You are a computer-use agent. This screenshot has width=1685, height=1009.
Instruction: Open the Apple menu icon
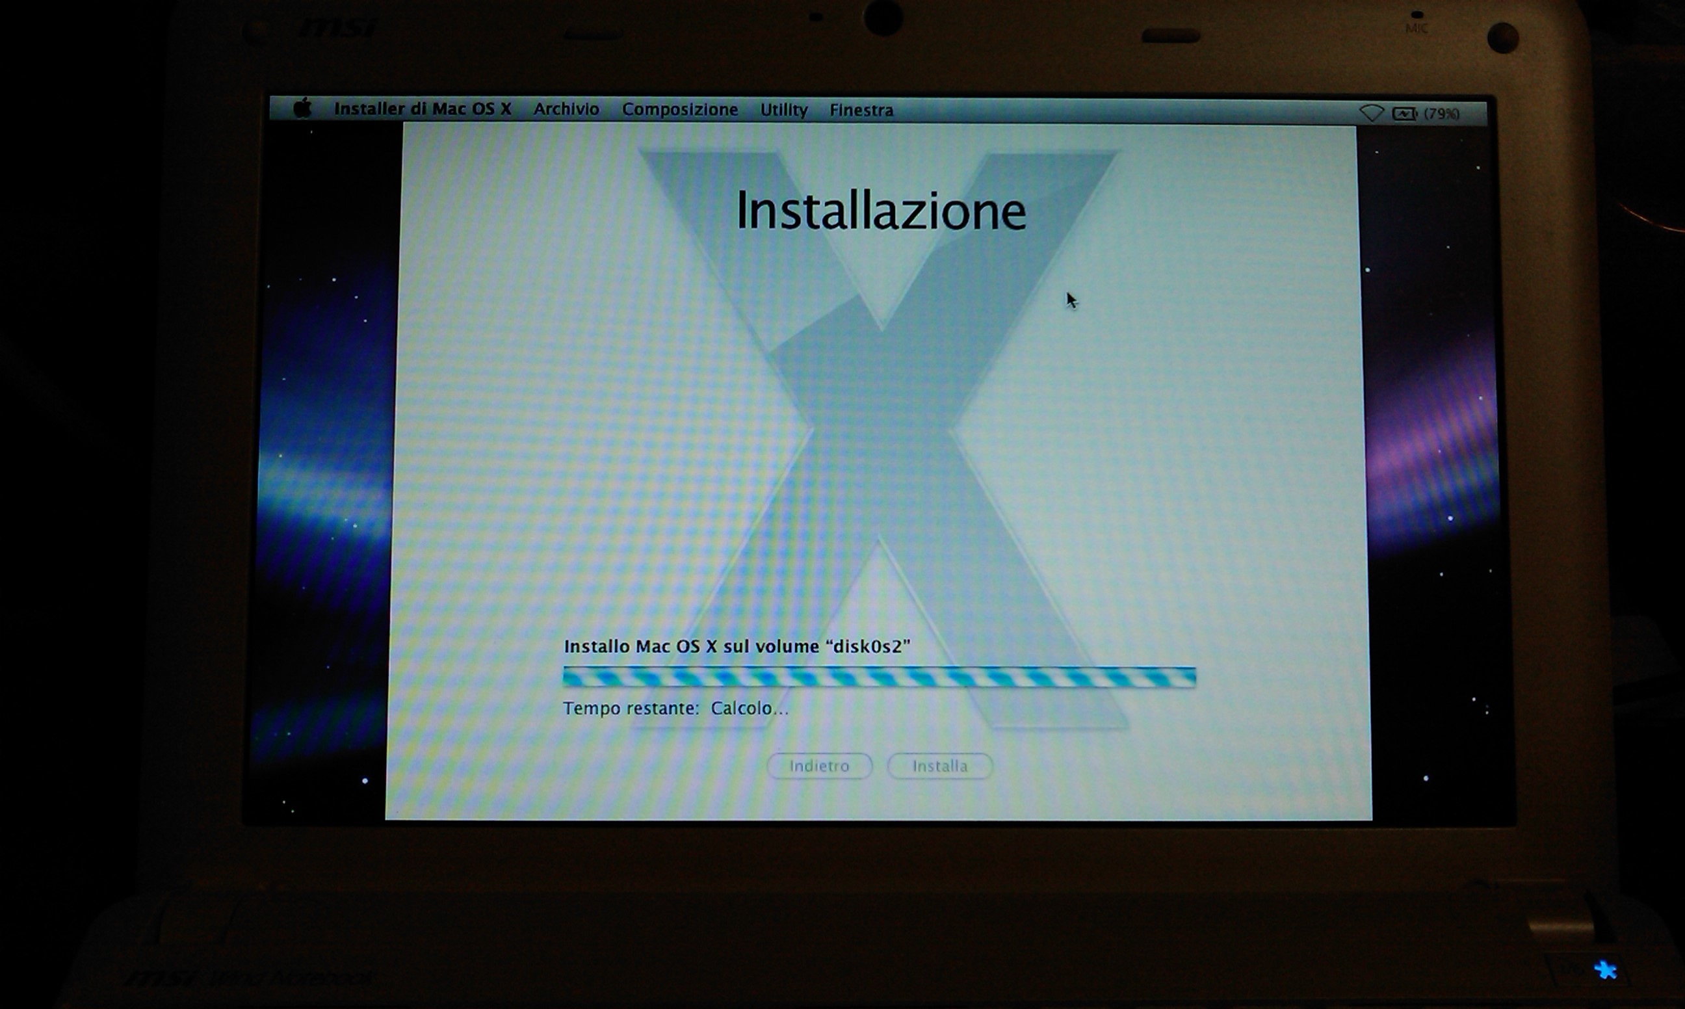tap(302, 108)
